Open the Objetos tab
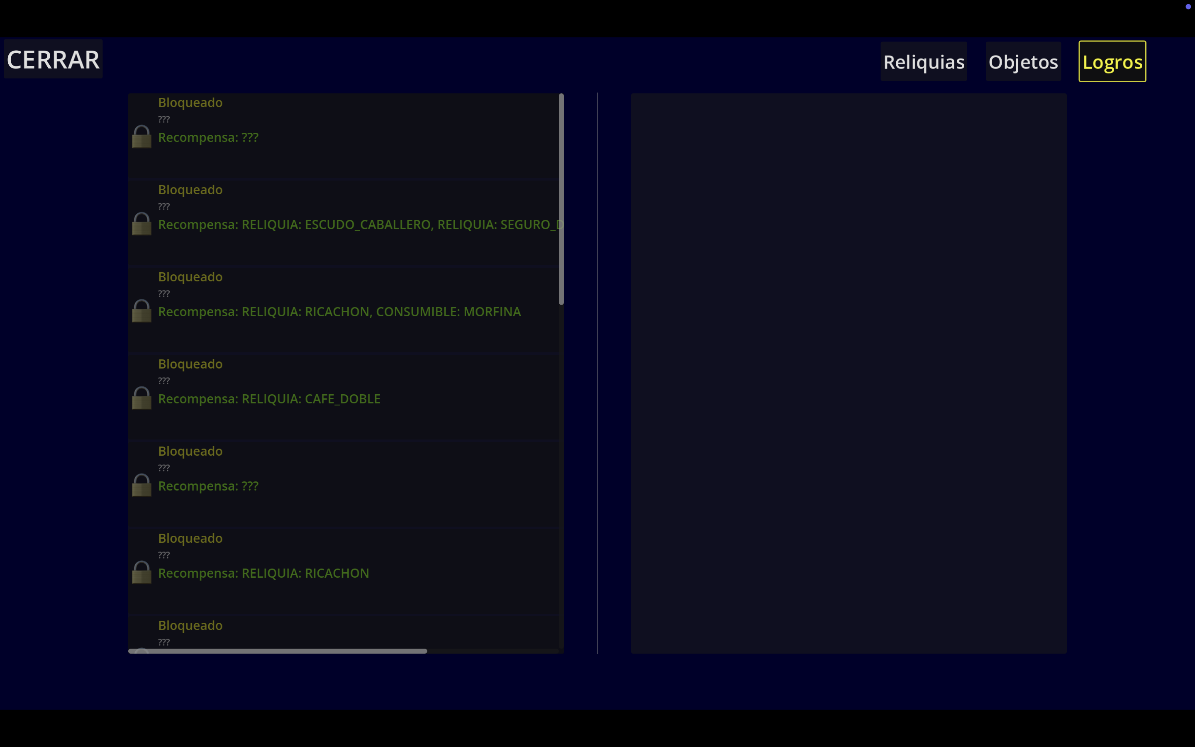Image resolution: width=1195 pixels, height=747 pixels. [1023, 62]
